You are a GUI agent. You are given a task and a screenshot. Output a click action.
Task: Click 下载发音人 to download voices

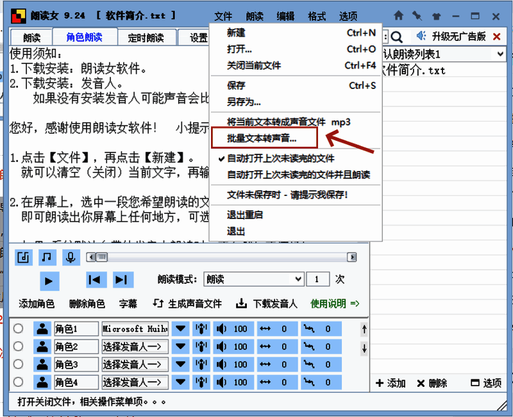click(x=275, y=304)
